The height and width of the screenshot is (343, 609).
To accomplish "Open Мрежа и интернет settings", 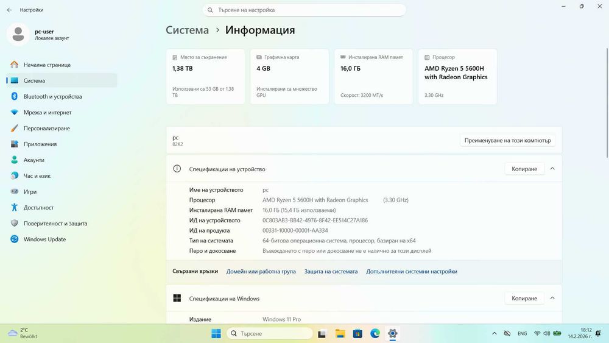I will 62,113.
